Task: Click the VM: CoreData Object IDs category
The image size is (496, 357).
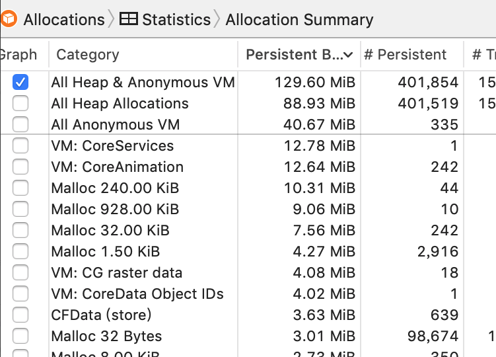Action: point(137,294)
